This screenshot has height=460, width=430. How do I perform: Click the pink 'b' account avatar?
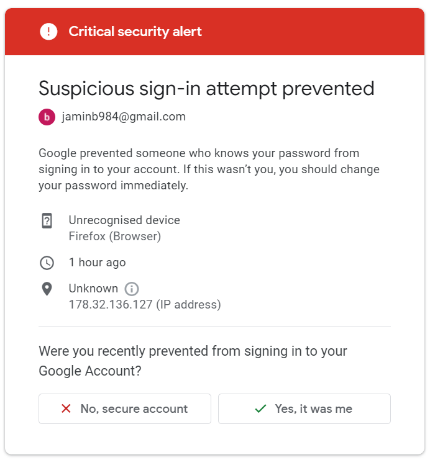pos(47,117)
